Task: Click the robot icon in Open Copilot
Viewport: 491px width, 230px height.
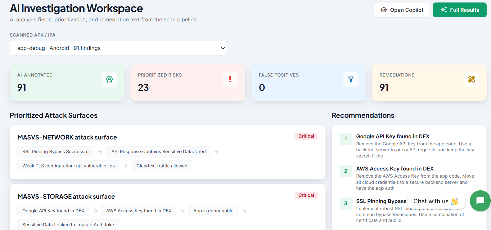Action: tap(384, 10)
